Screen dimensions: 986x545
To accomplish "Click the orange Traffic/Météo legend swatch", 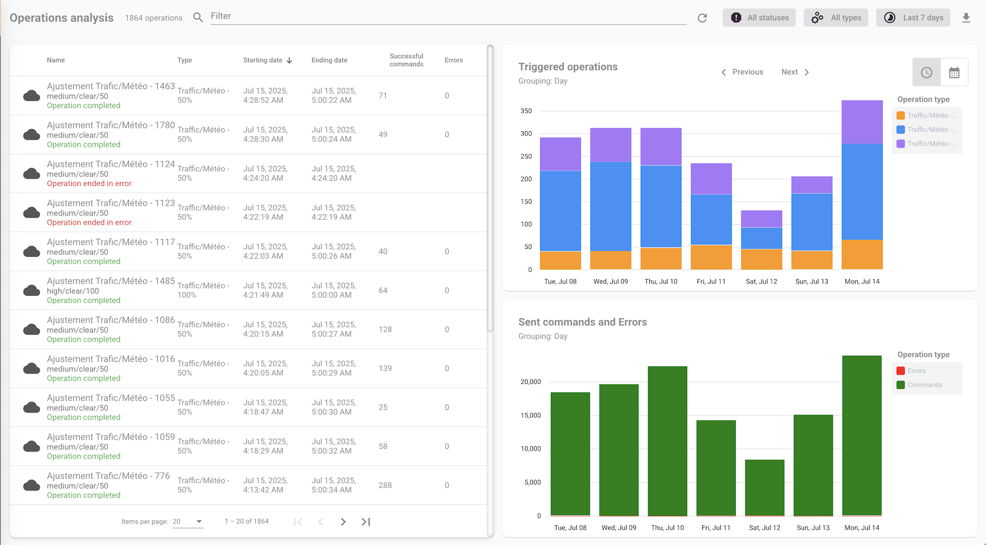I will (x=901, y=116).
